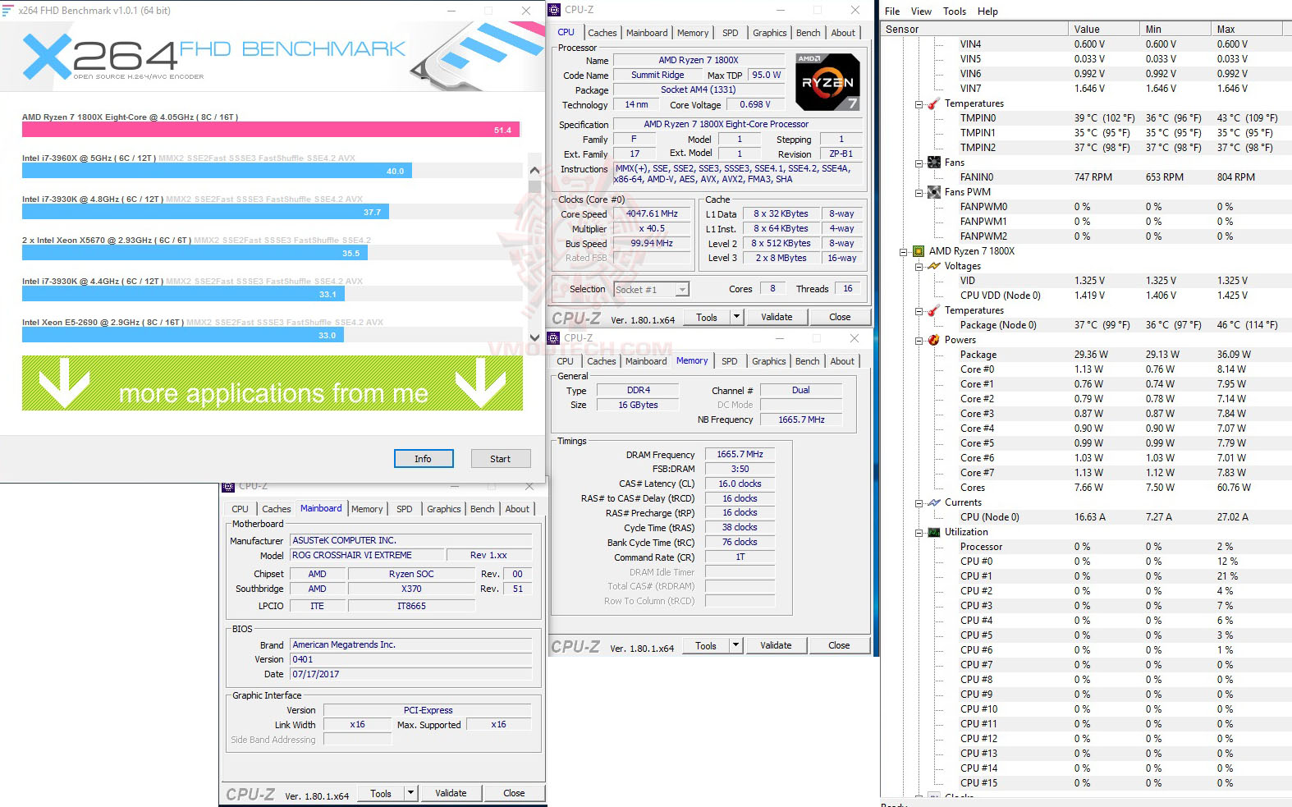Click the Currents node icon

pyautogui.click(x=933, y=502)
